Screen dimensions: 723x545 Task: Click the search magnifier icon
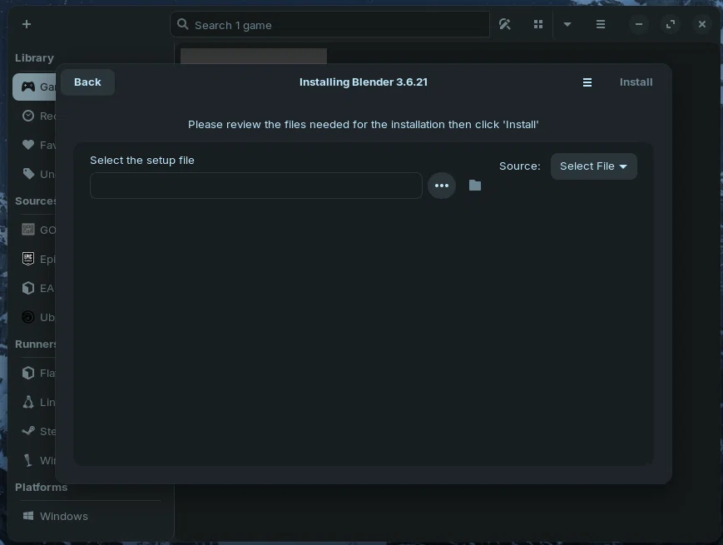[182, 24]
